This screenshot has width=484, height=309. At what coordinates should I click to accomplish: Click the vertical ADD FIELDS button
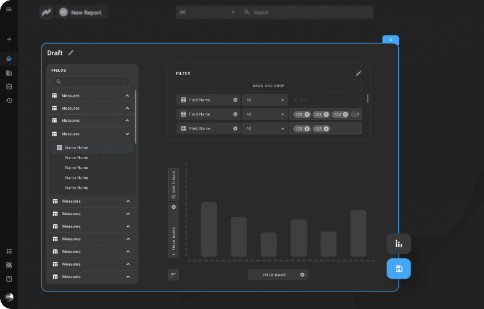click(173, 185)
